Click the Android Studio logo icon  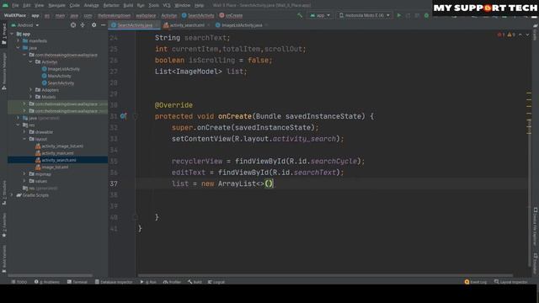(x=5, y=5)
